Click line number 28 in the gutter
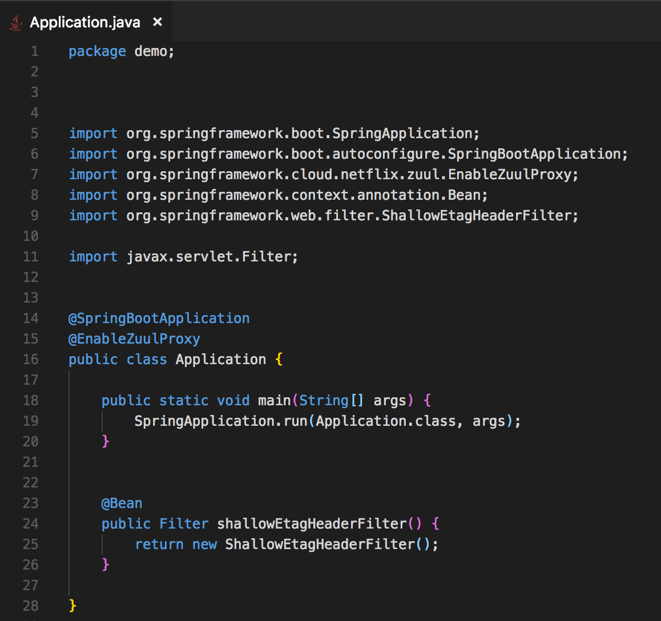This screenshot has width=661, height=621. [x=31, y=606]
